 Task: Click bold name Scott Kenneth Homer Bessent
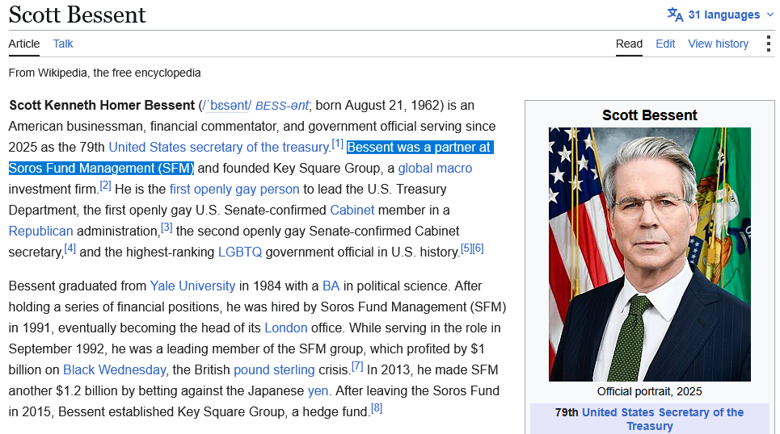coord(102,105)
